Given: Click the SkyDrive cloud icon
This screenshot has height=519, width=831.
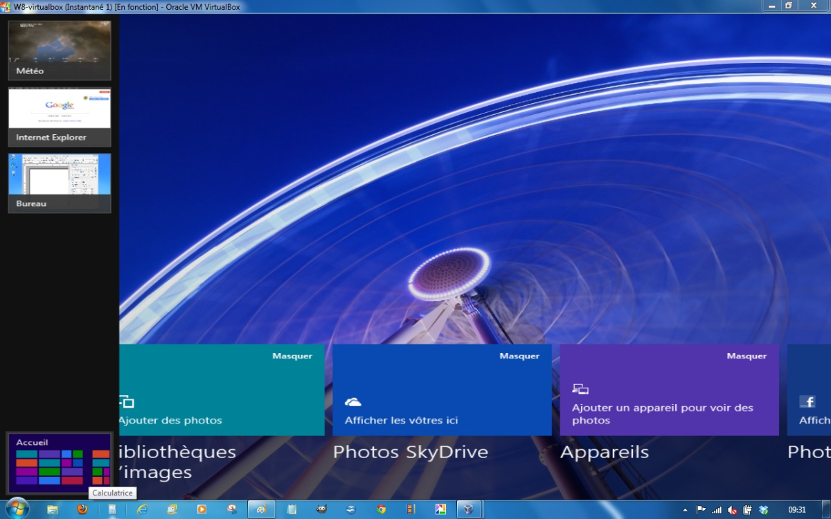Looking at the screenshot, I should point(353,402).
